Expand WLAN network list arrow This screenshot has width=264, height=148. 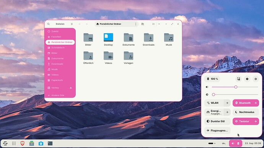(227, 103)
